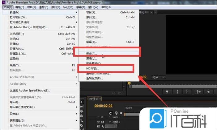
Task: Select the Track Select tool
Action: [x=82, y=106]
